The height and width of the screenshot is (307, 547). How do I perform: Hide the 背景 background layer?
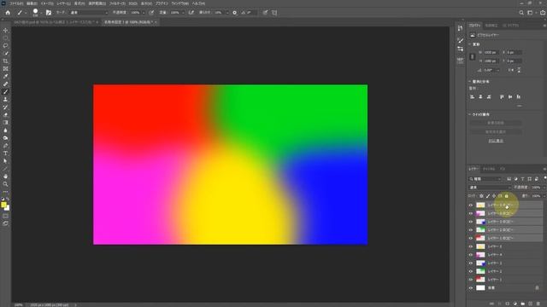471,288
